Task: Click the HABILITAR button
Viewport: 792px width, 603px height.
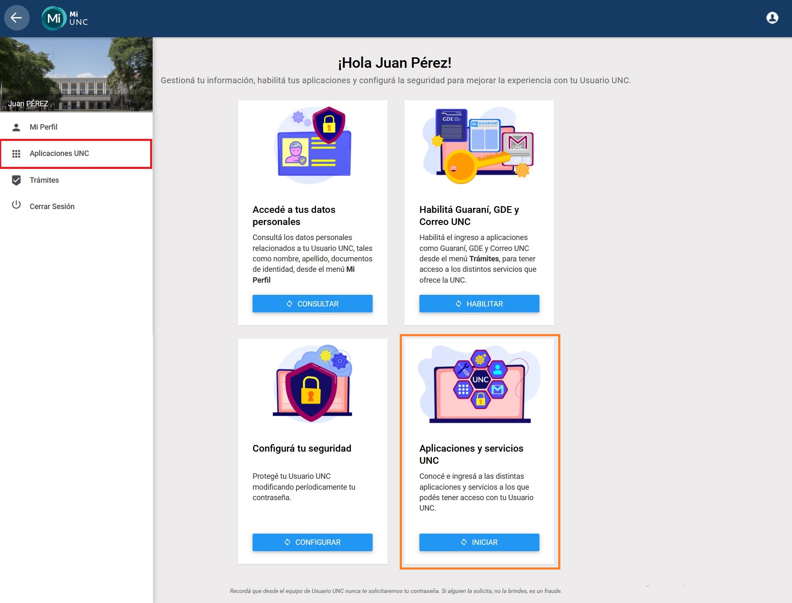Action: [479, 304]
